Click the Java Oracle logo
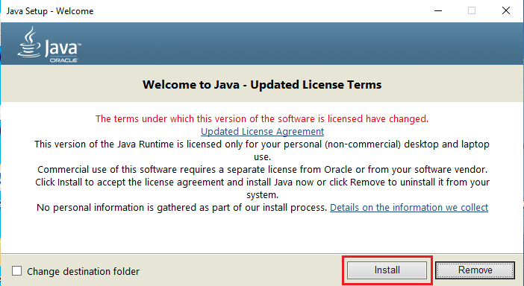524x286 pixels. 49,45
